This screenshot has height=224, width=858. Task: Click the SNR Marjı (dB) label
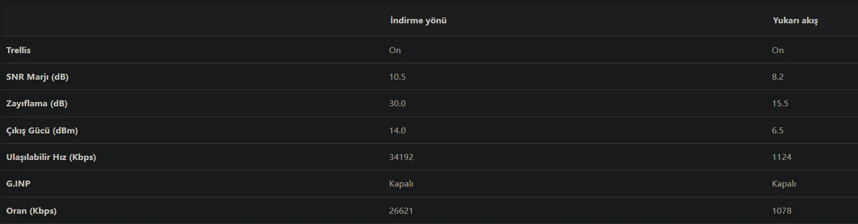point(37,77)
